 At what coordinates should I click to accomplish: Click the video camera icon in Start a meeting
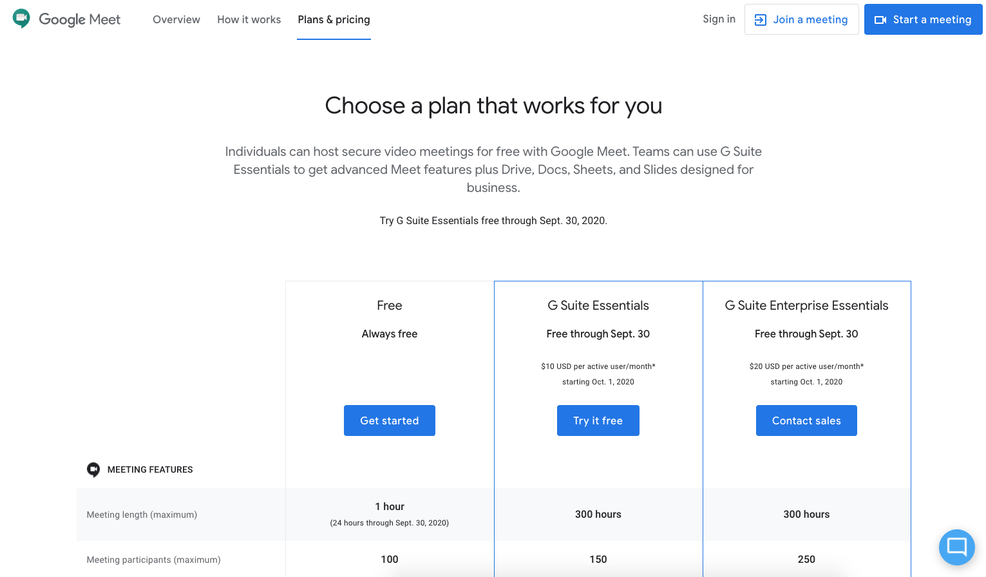tap(880, 20)
